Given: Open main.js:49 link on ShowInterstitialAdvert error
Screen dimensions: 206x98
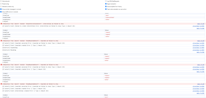Looking at the screenshot, I should [x=201, y=24].
